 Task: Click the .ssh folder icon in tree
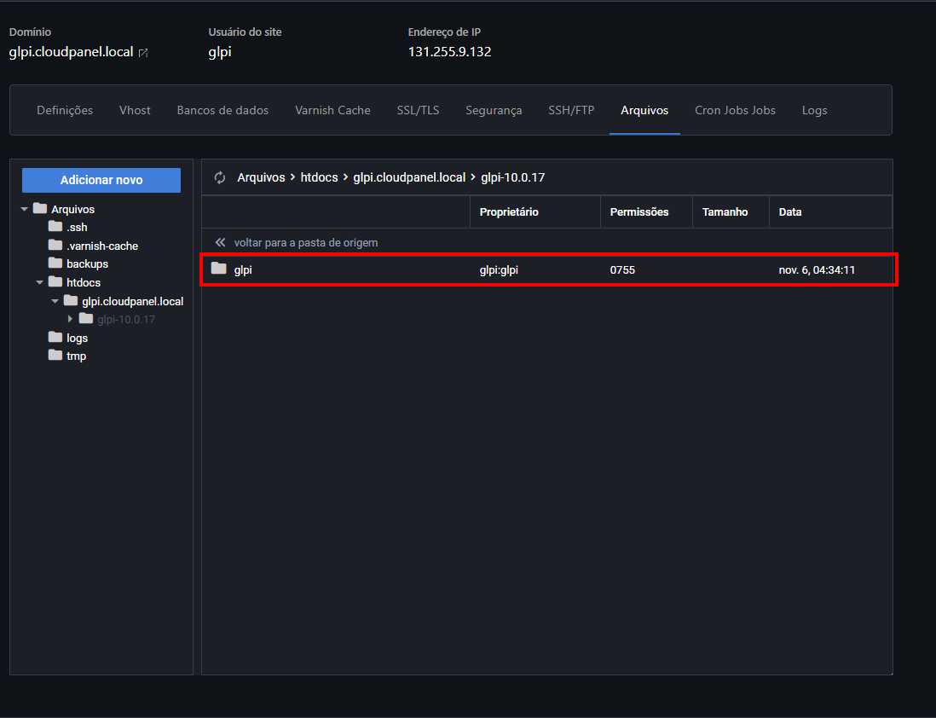coord(55,227)
